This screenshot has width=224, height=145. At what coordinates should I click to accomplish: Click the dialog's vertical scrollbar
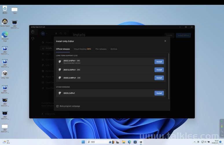tap(169, 76)
